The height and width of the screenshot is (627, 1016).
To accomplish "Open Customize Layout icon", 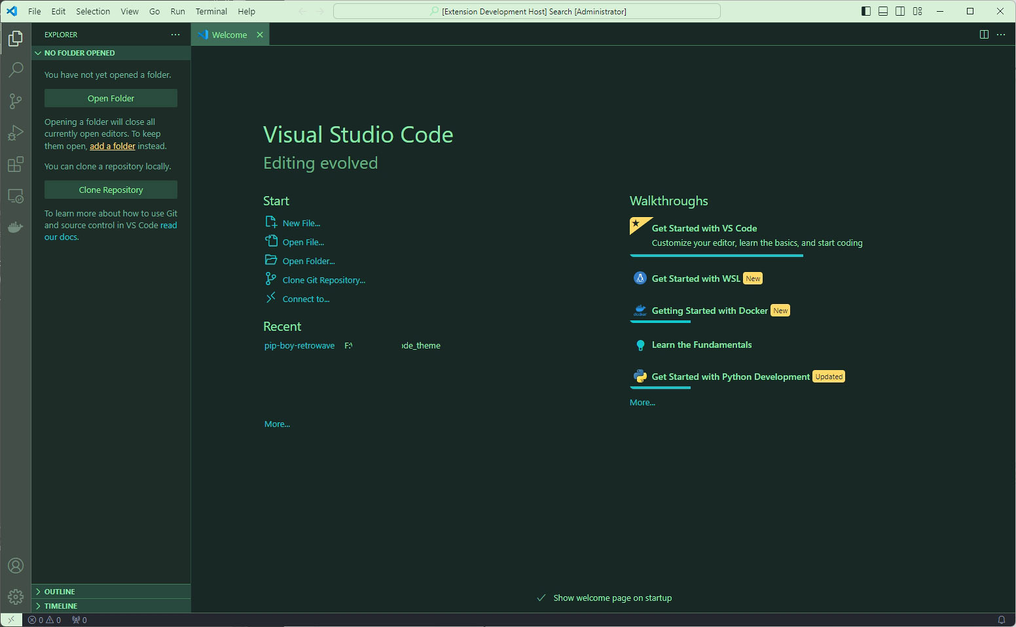I will coord(917,11).
